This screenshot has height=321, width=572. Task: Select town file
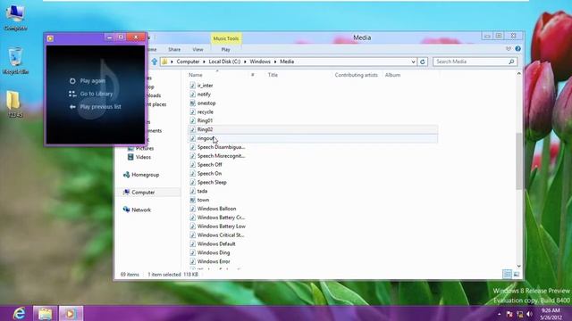tap(203, 200)
